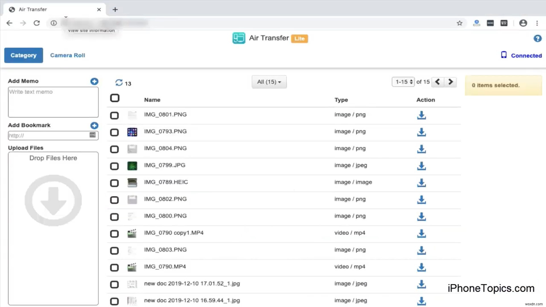Click the bookmark star in the address bar
This screenshot has width=546, height=307.
pos(460,23)
